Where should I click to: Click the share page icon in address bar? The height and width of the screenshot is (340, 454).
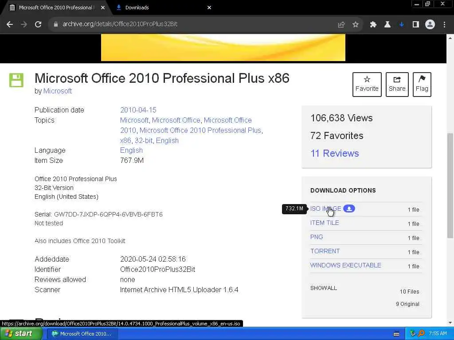(x=341, y=25)
